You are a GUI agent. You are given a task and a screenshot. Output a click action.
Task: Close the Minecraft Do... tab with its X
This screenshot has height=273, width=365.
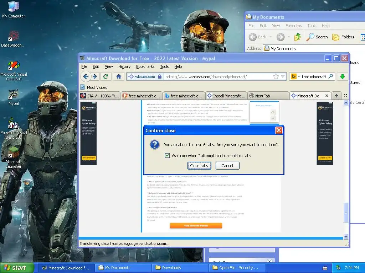[327, 96]
